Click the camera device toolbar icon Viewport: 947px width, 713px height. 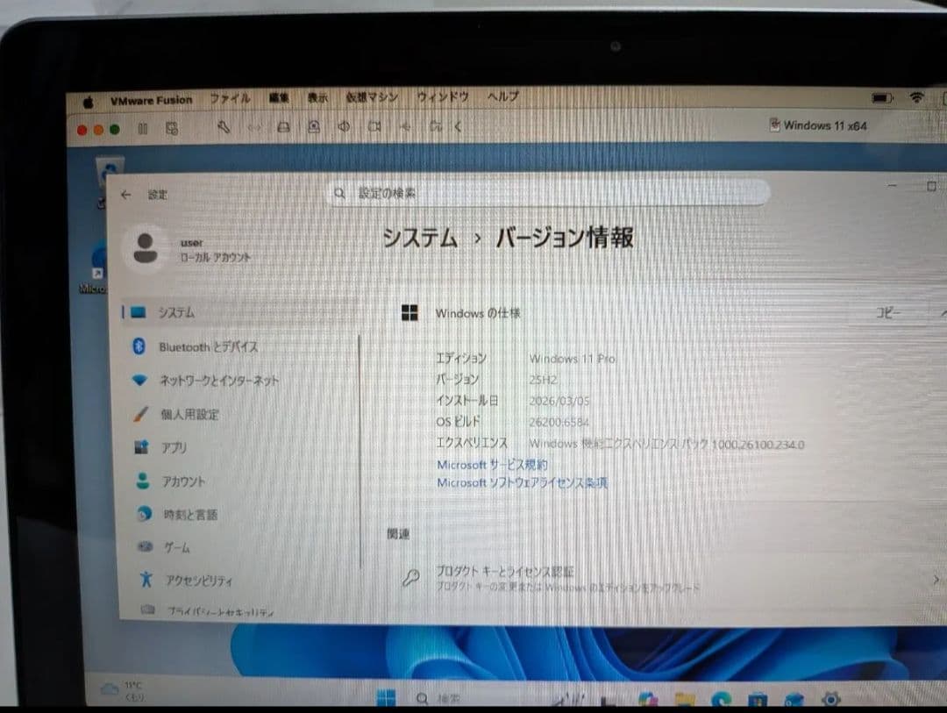pyautogui.click(x=374, y=126)
